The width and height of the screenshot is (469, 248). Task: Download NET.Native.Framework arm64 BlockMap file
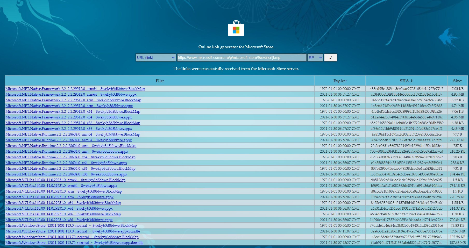coord(75,89)
